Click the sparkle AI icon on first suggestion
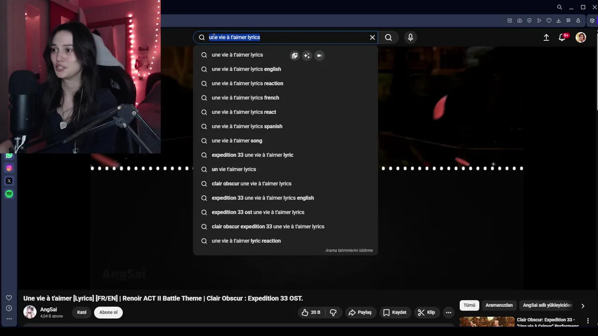Image resolution: width=598 pixels, height=336 pixels. (306, 56)
